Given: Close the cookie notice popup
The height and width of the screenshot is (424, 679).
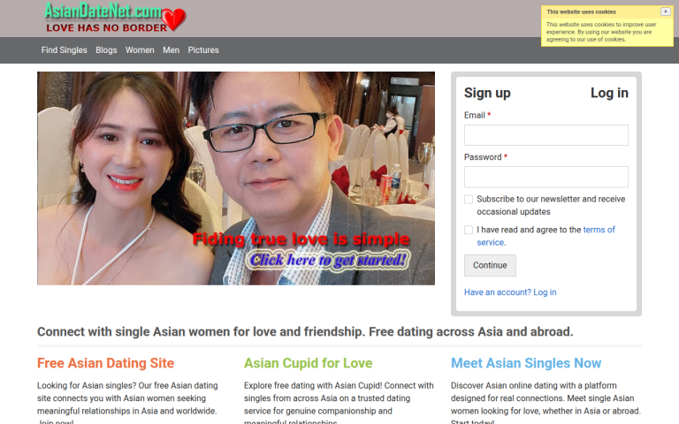Looking at the screenshot, I should click(665, 11).
